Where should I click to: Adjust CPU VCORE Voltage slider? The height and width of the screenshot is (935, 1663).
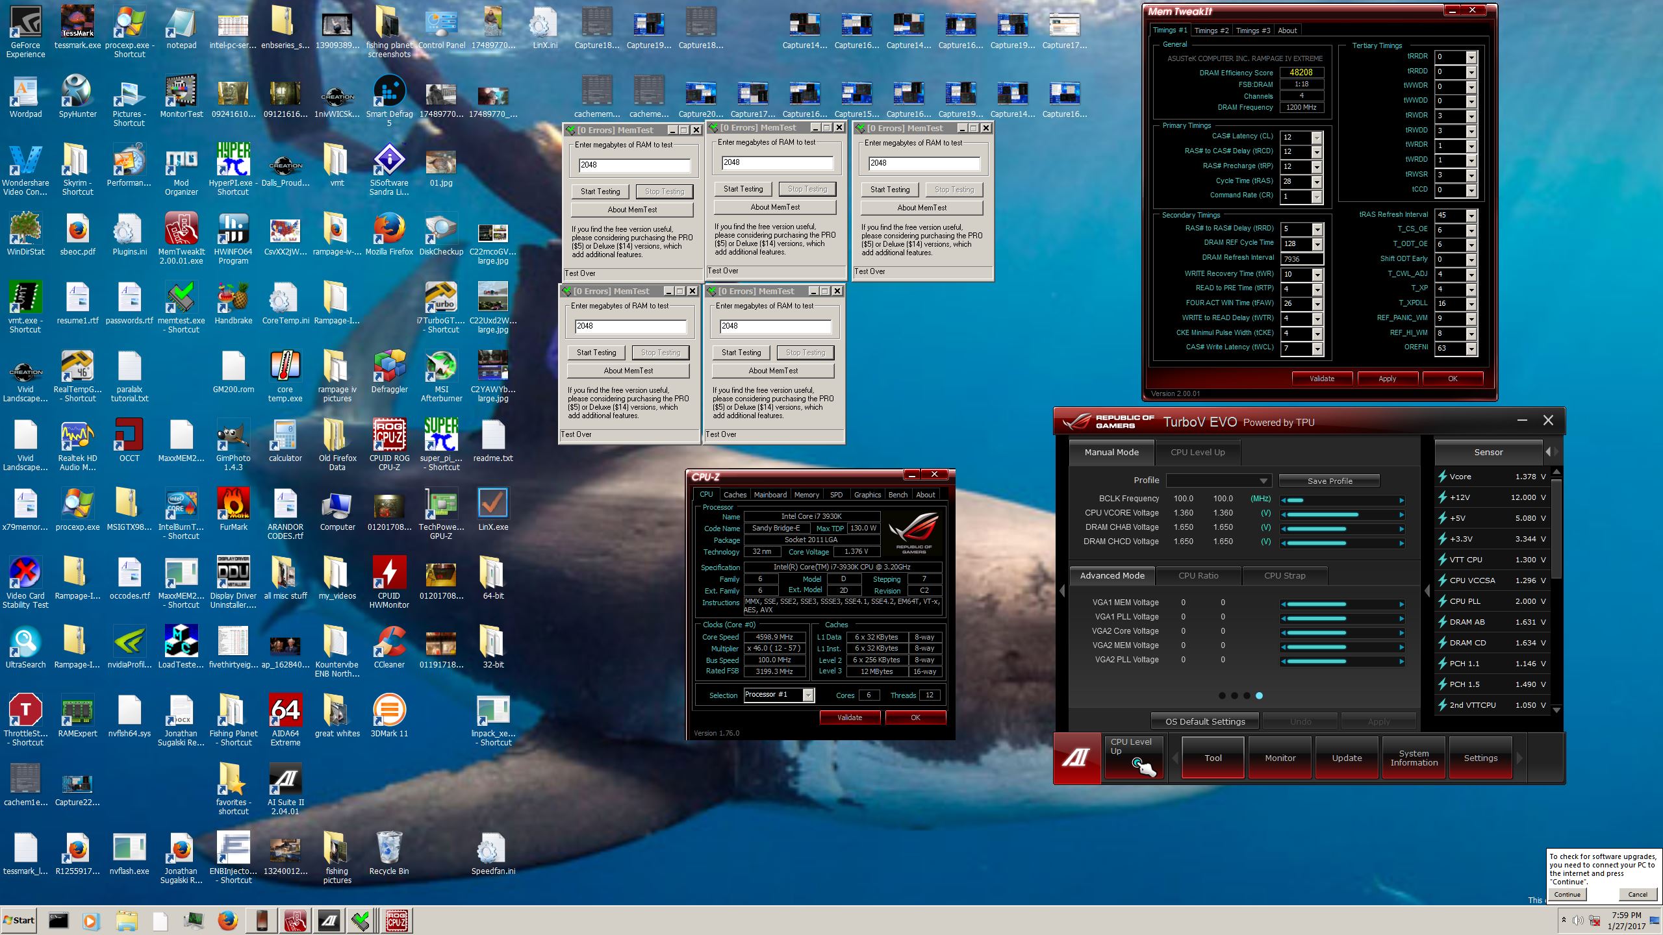pyautogui.click(x=1343, y=514)
